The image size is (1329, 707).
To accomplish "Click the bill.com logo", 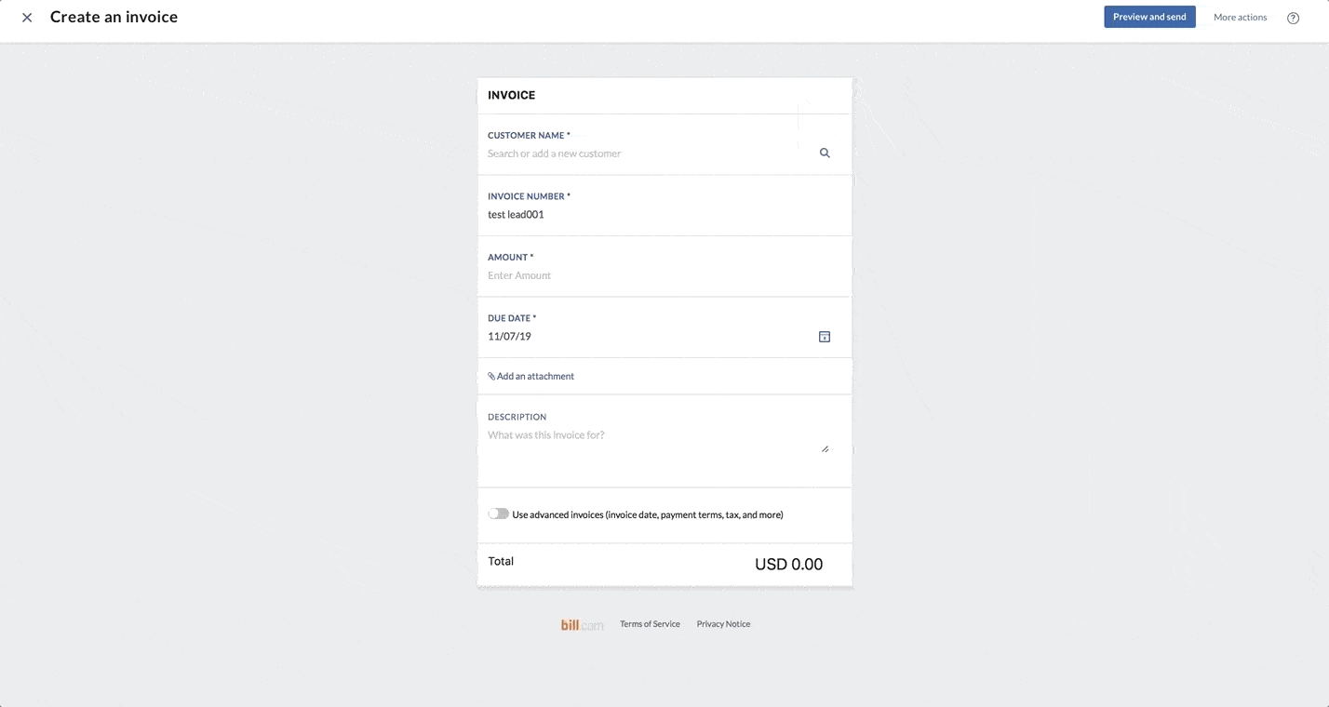I will coord(581,623).
